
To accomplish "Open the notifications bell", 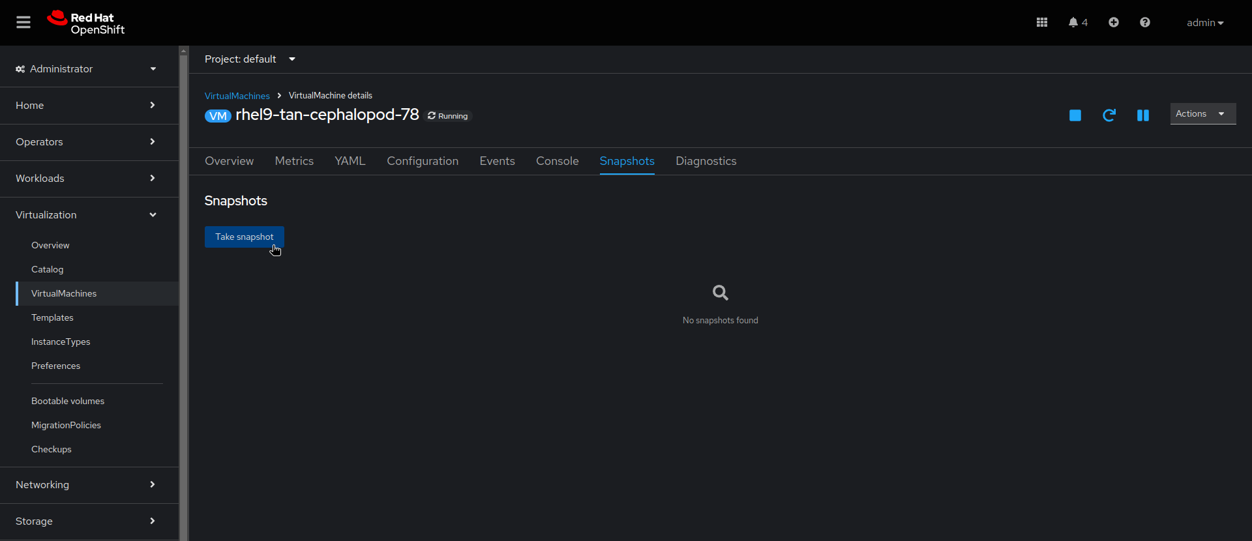I will (1077, 23).
